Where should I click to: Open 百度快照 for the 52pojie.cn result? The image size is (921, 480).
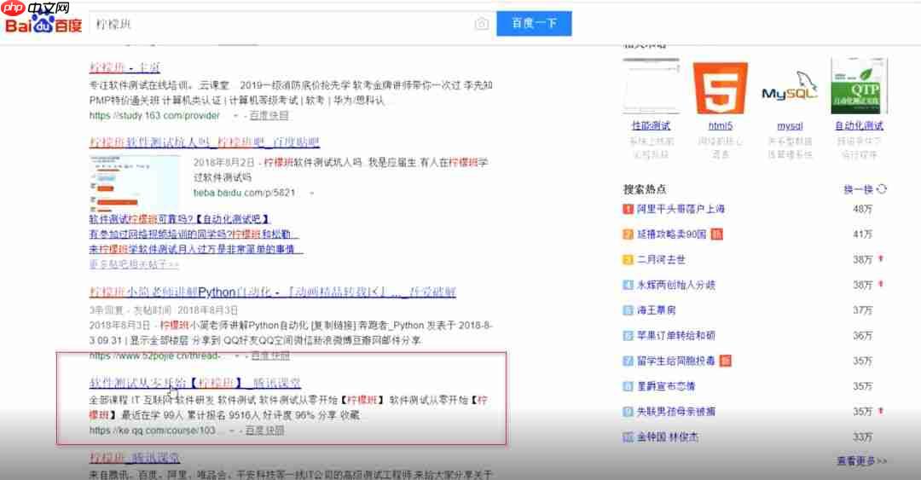270,356
